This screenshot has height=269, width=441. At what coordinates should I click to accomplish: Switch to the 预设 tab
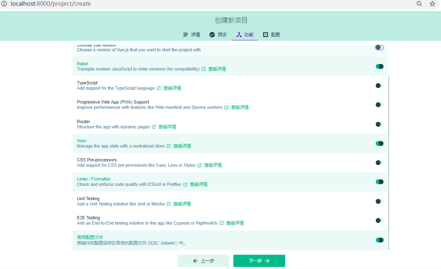(218, 35)
